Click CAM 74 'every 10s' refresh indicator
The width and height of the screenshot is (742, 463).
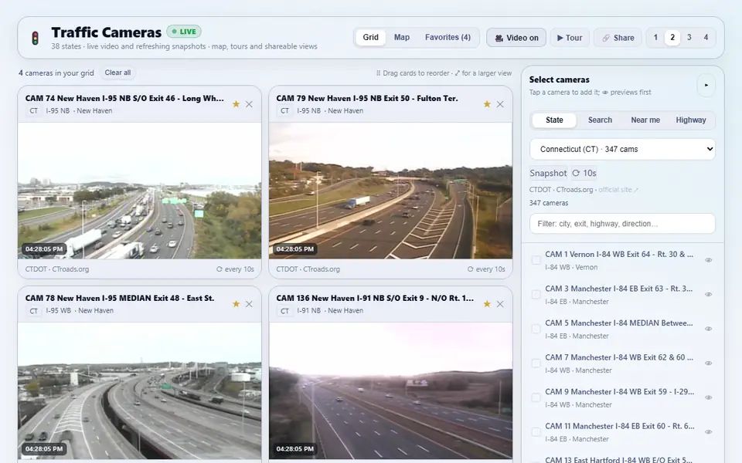click(x=235, y=269)
